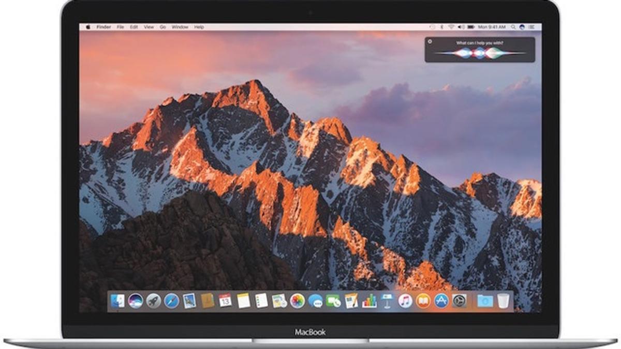The image size is (621, 349).
Task: Open the App Store dock icon
Action: [441, 300]
